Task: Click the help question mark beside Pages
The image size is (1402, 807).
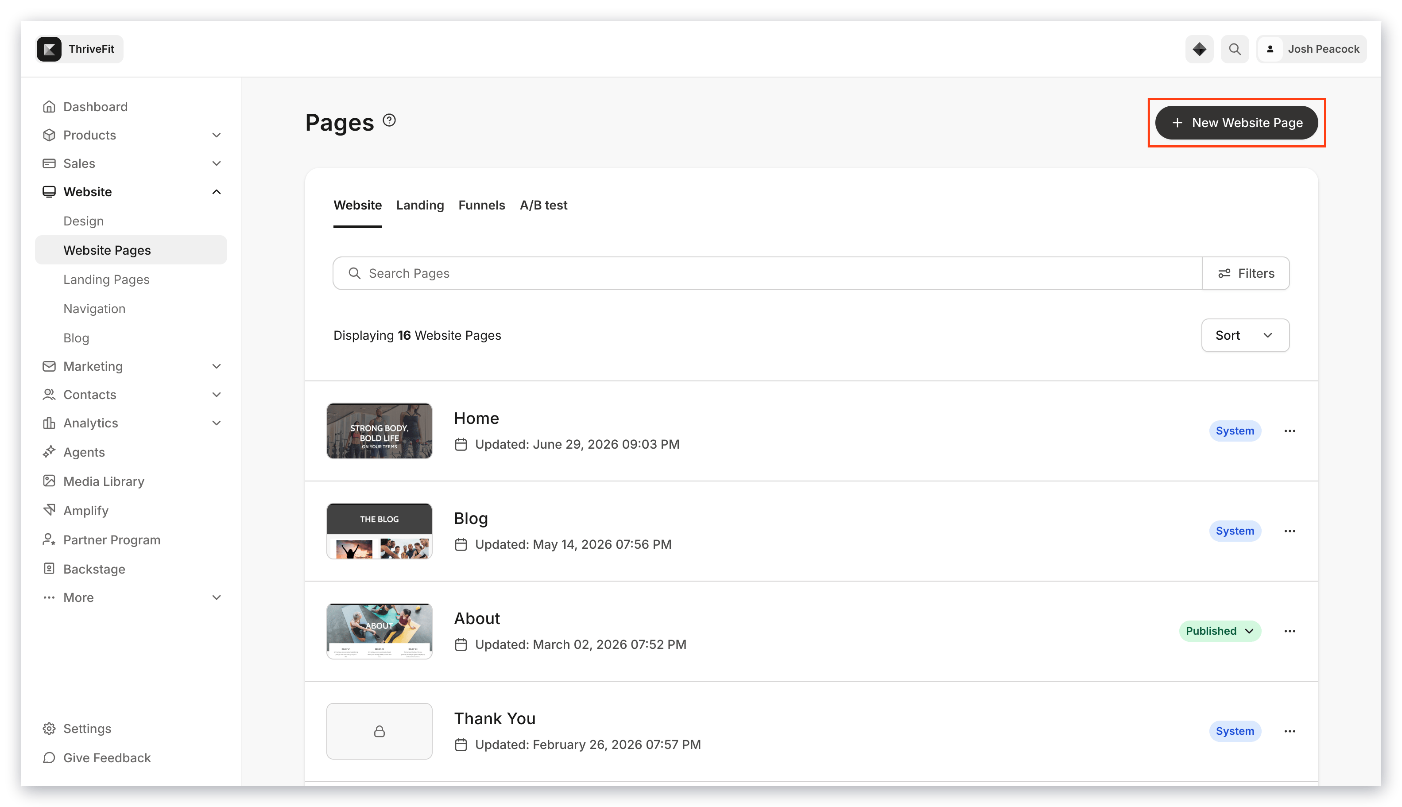Action: (x=389, y=120)
